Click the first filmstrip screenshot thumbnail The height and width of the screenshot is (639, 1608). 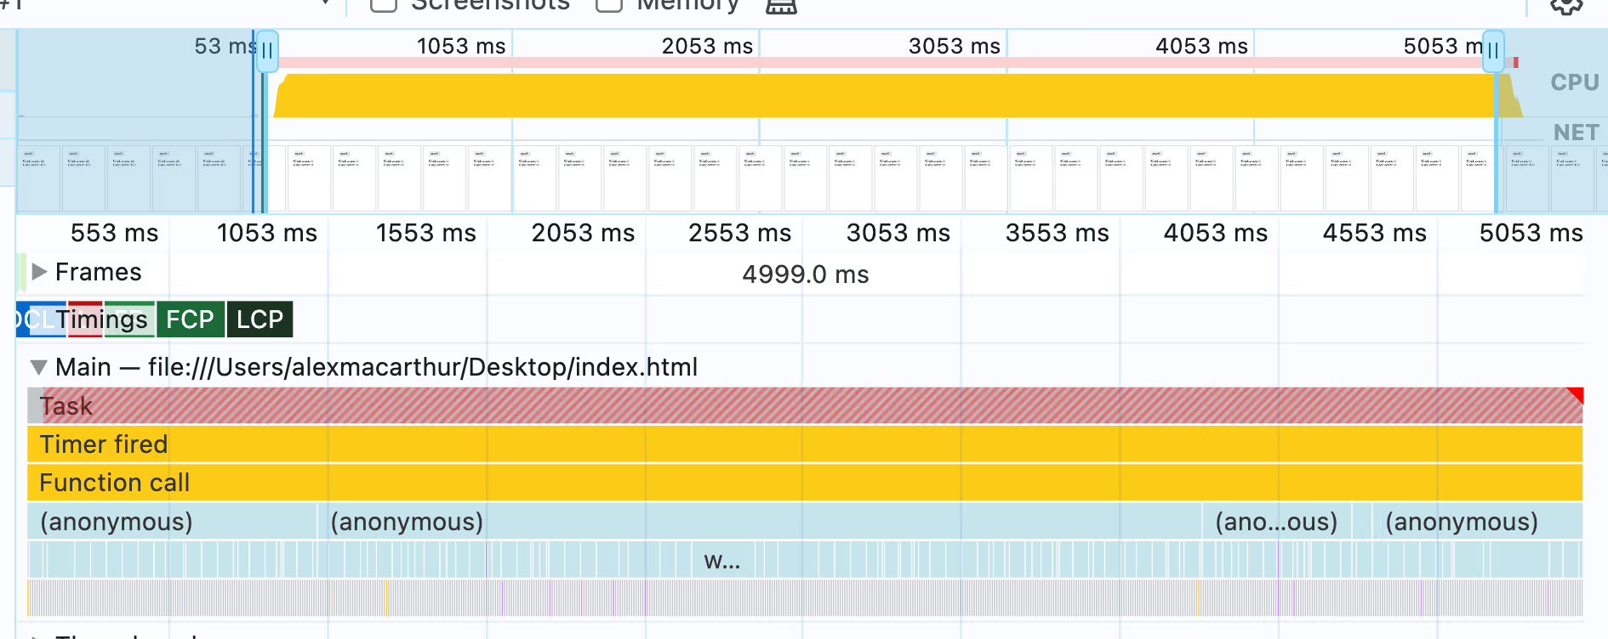tap(38, 178)
